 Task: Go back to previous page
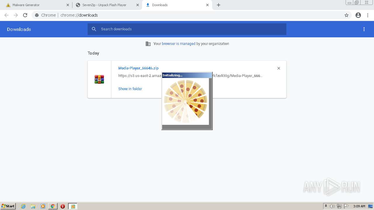tap(6, 15)
